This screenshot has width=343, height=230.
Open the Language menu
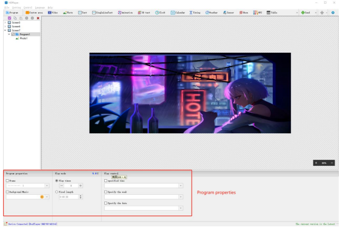click(x=40, y=8)
